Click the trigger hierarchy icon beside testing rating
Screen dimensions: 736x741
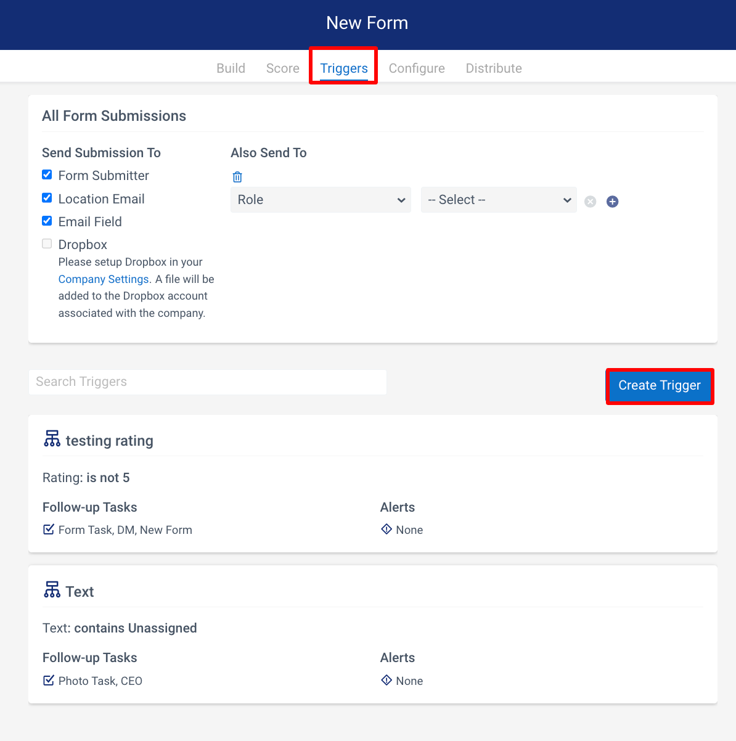pos(52,439)
